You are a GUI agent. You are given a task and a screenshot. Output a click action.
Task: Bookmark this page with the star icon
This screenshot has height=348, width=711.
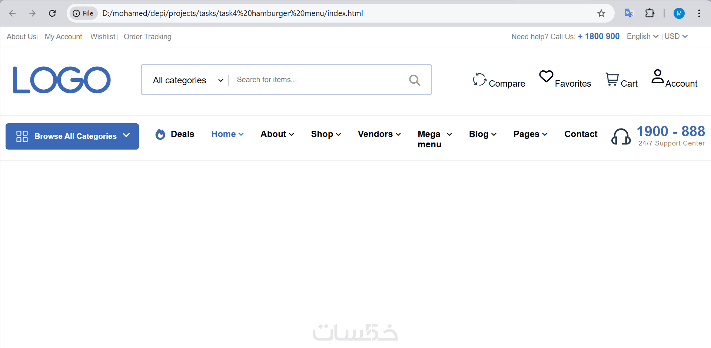coord(601,13)
